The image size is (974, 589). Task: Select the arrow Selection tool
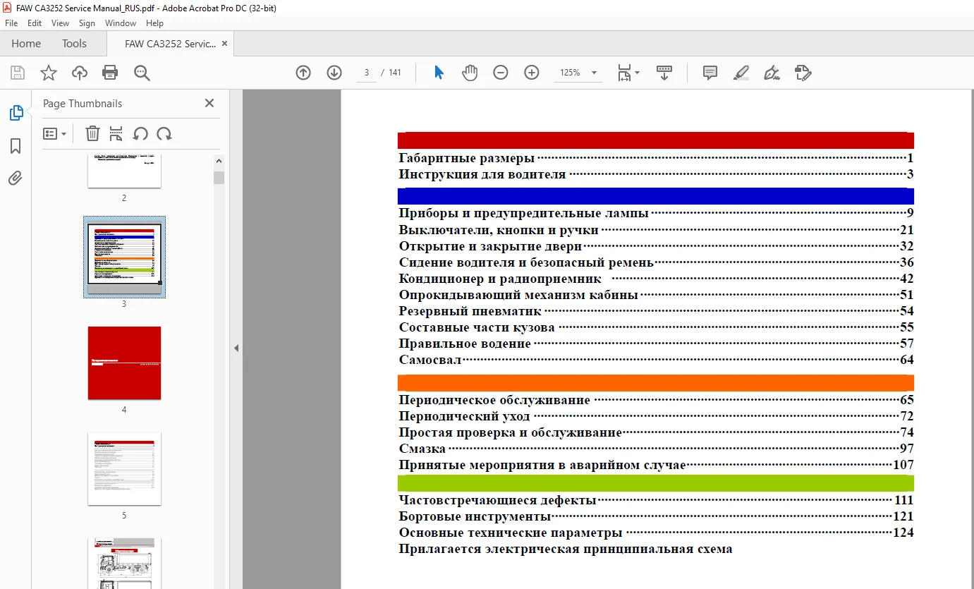tap(439, 73)
